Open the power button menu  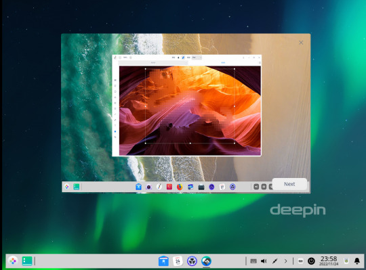[311, 261]
